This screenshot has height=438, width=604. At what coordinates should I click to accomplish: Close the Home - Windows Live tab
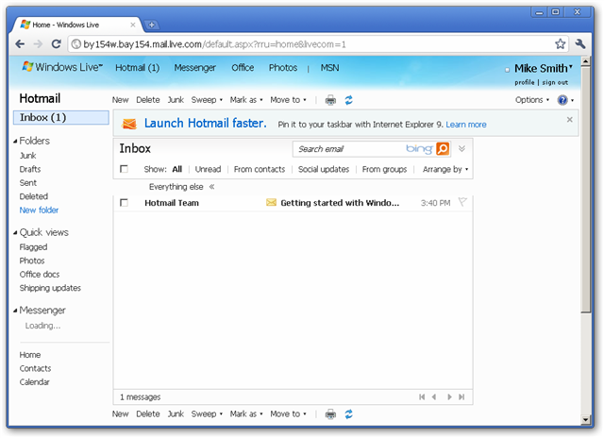coord(133,25)
